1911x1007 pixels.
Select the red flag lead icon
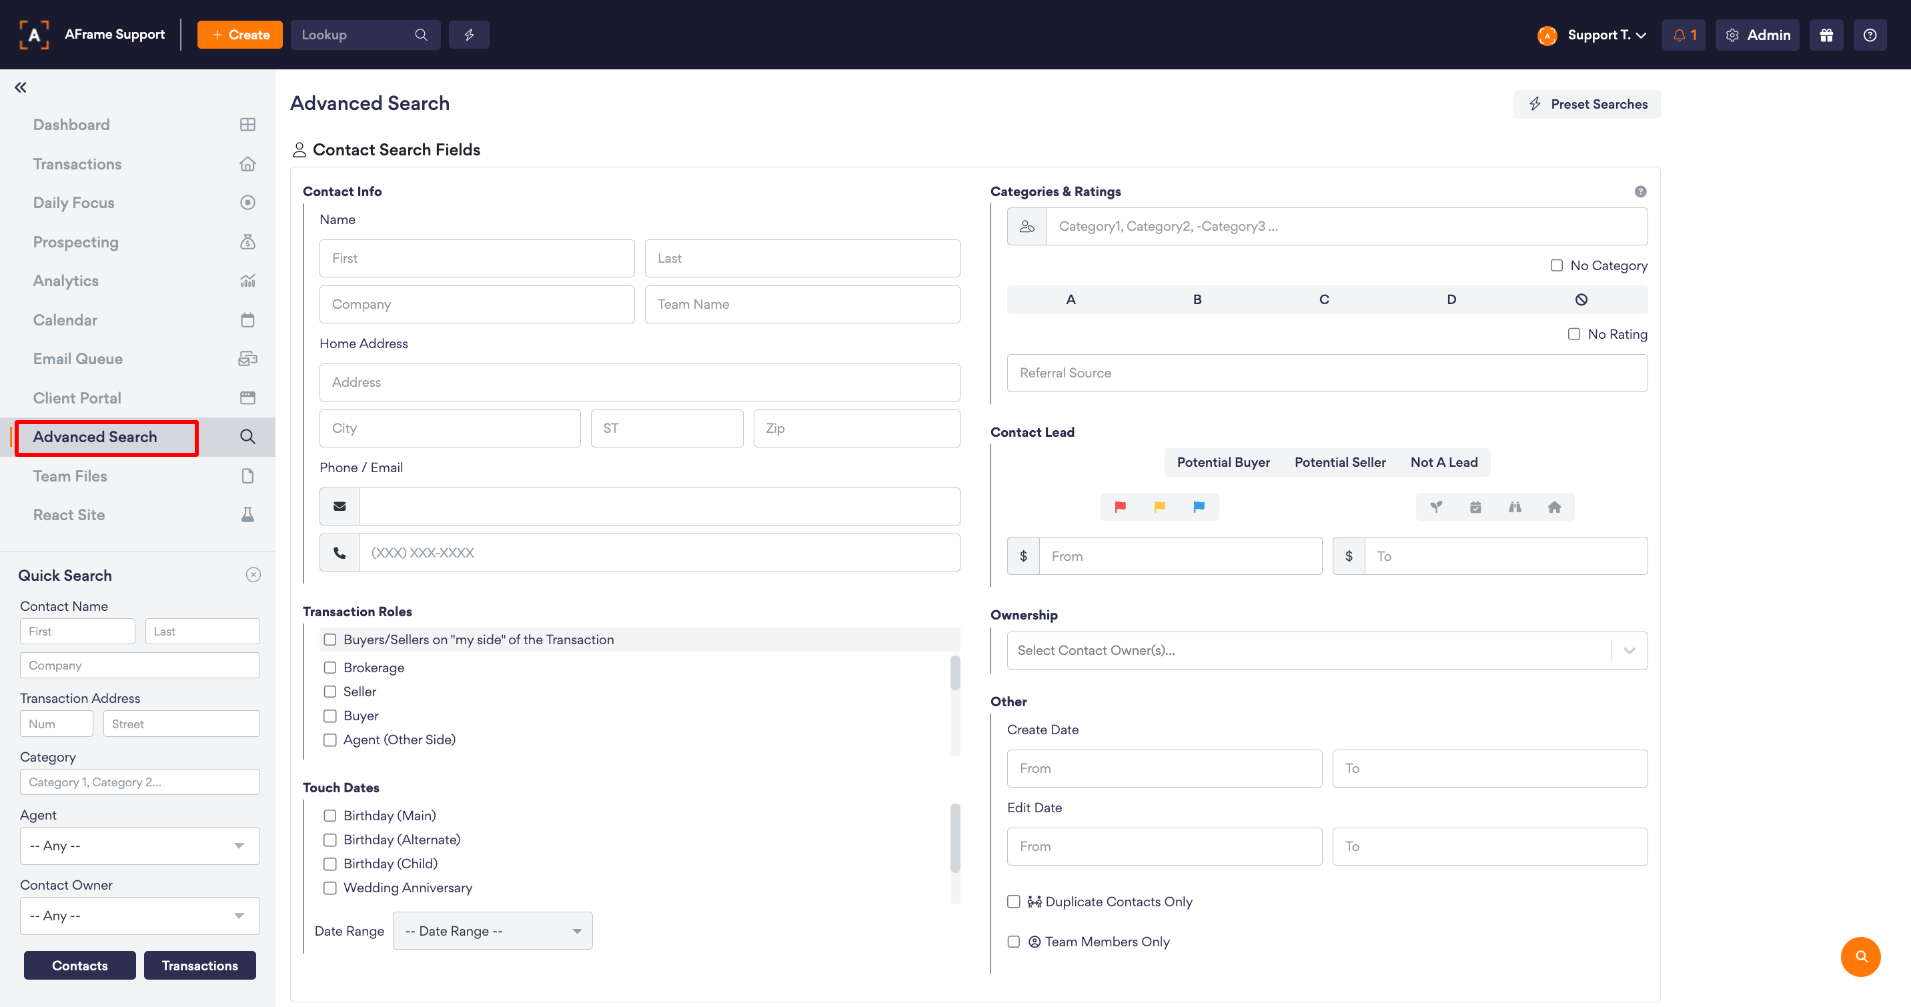click(x=1120, y=506)
